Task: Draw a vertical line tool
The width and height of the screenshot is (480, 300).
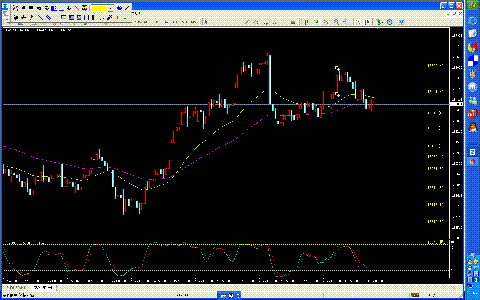Action: pyautogui.click(x=228, y=22)
